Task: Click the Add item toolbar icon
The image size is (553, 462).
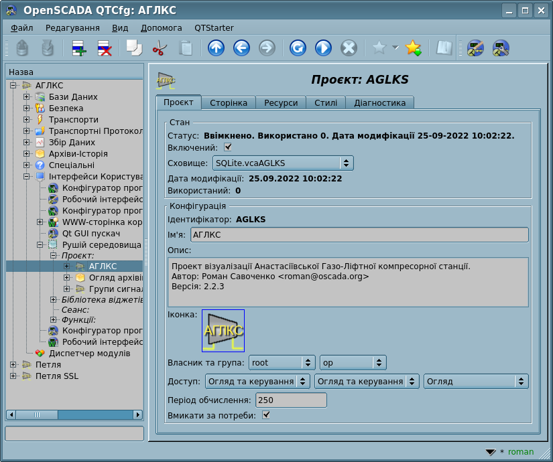Action: 79,48
